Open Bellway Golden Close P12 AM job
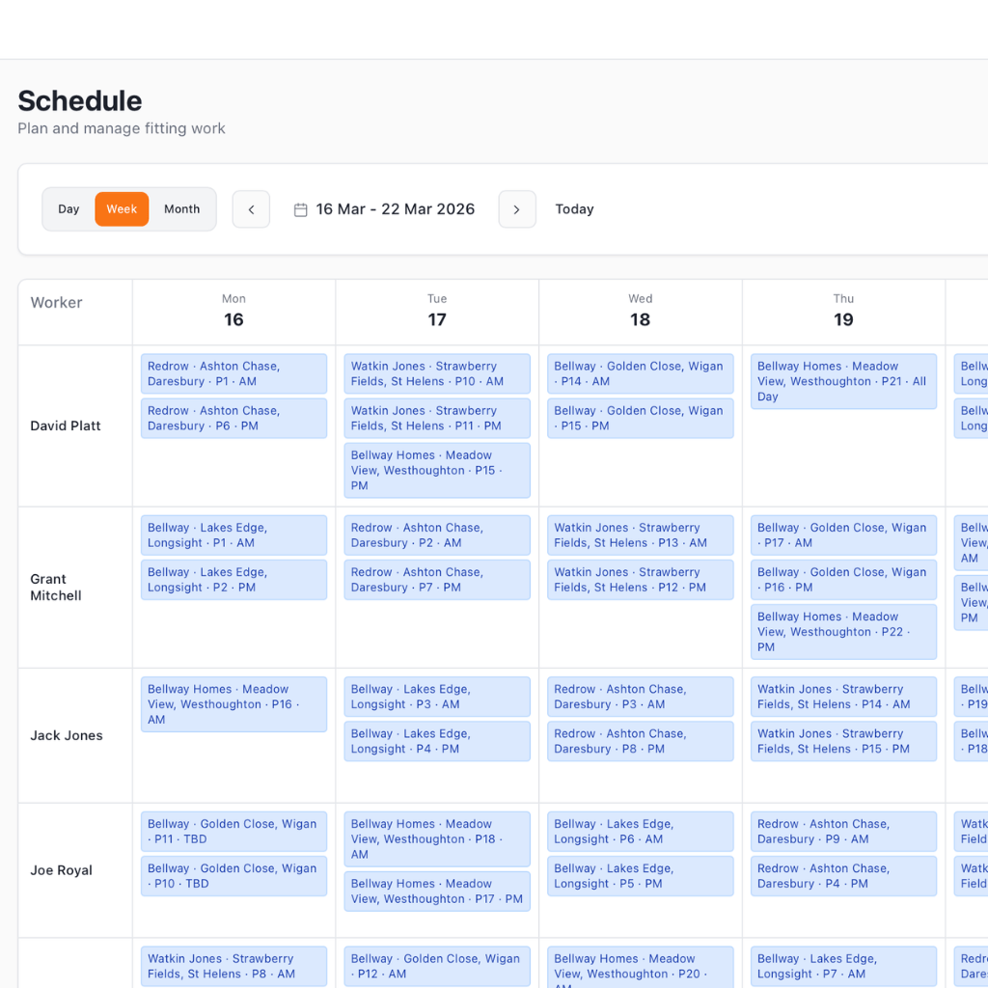This screenshot has width=988, height=988. [x=437, y=966]
